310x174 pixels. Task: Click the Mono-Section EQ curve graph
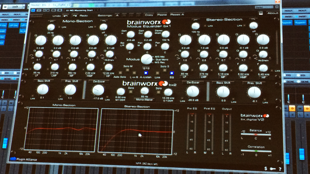click(61, 130)
